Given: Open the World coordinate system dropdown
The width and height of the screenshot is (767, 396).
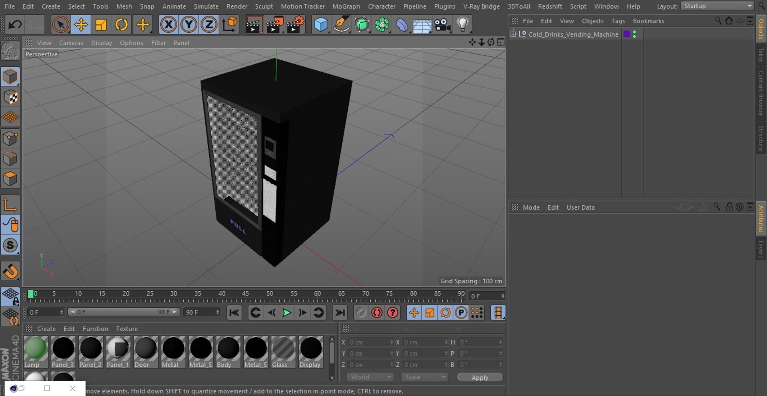Looking at the screenshot, I should (370, 377).
